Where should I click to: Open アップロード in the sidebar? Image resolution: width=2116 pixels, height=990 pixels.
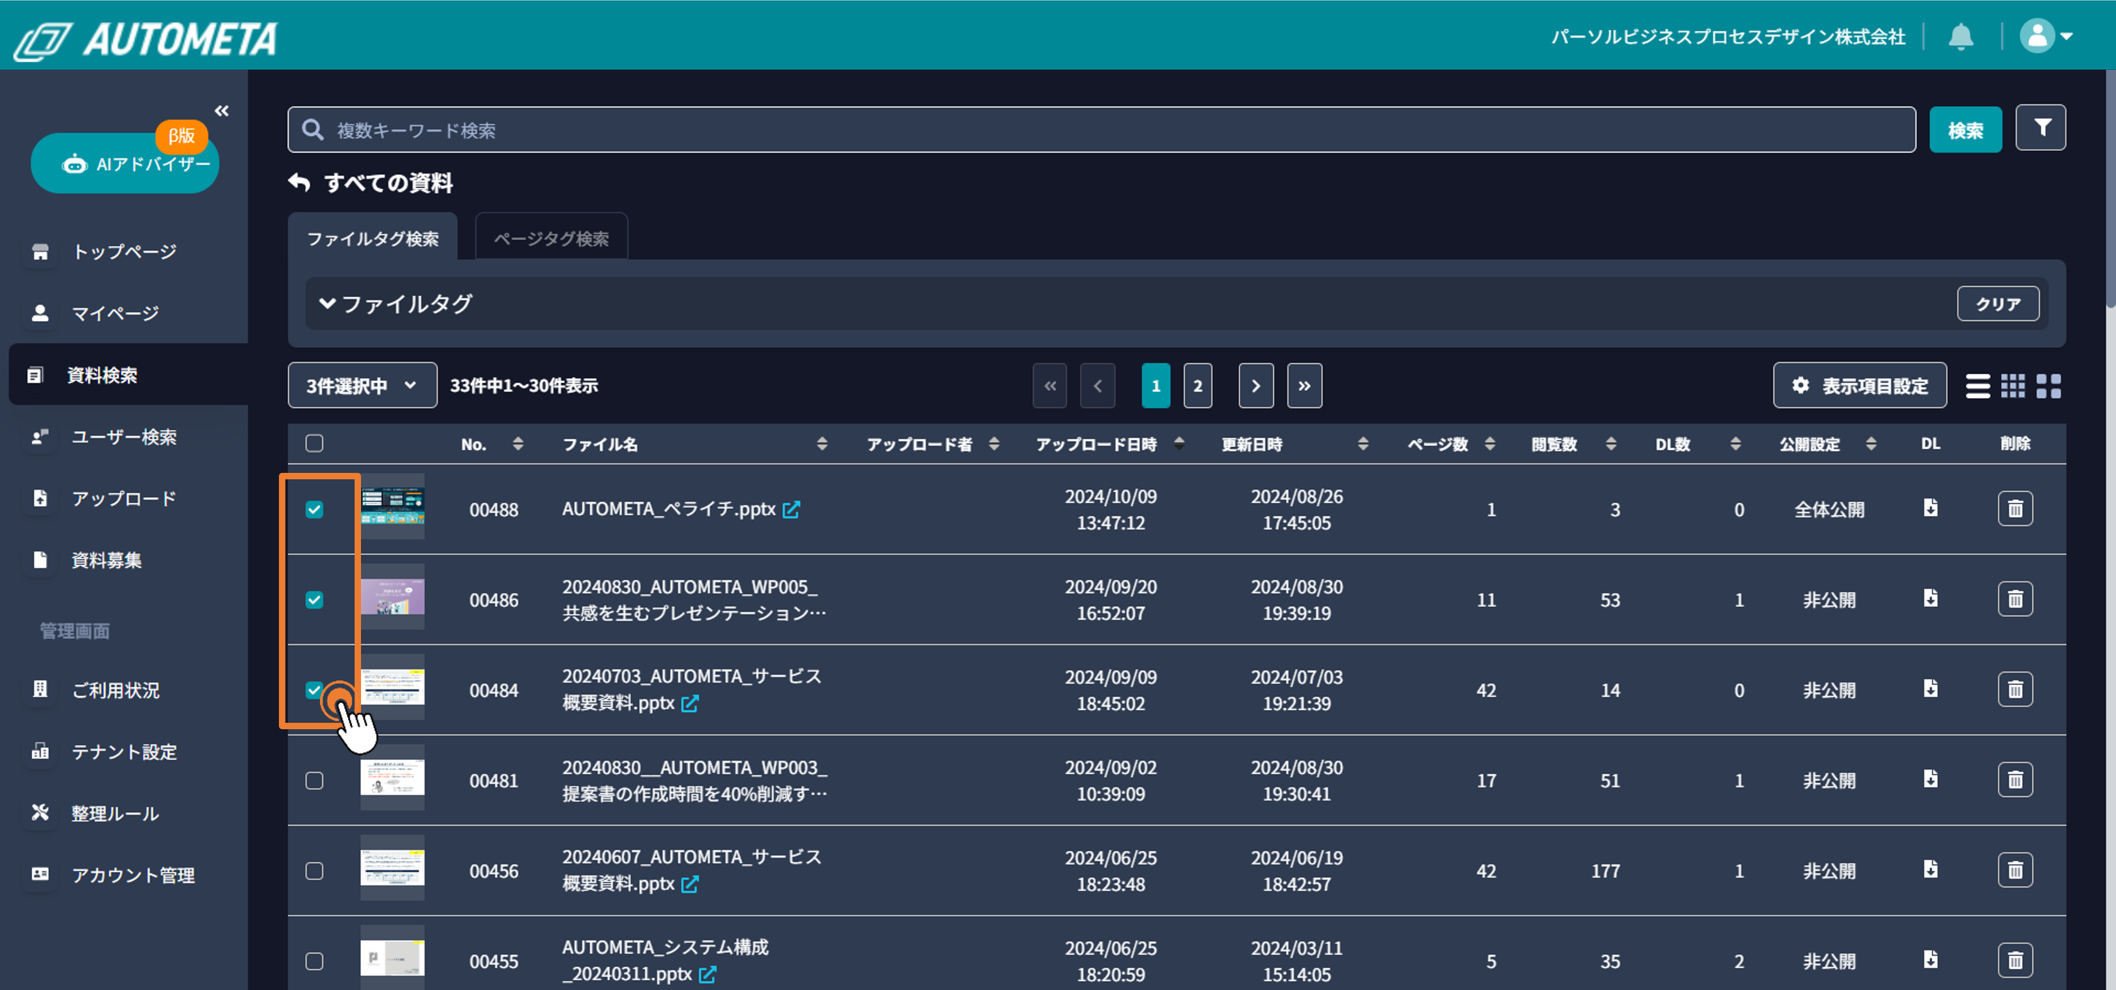[124, 499]
